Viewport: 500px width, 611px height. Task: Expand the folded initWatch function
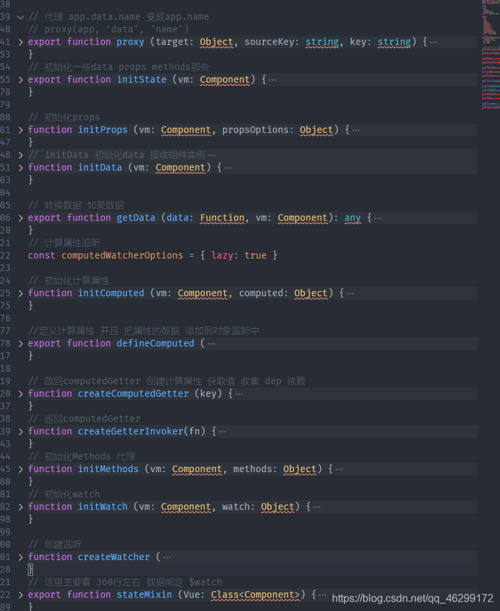(21, 507)
